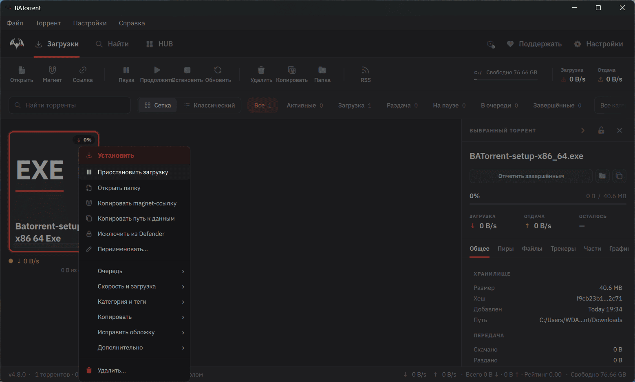Click the shield security icon near Поддержать
The width and height of the screenshot is (635, 382).
[491, 44]
